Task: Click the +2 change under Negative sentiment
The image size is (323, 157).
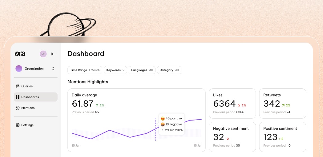Action: (227, 139)
